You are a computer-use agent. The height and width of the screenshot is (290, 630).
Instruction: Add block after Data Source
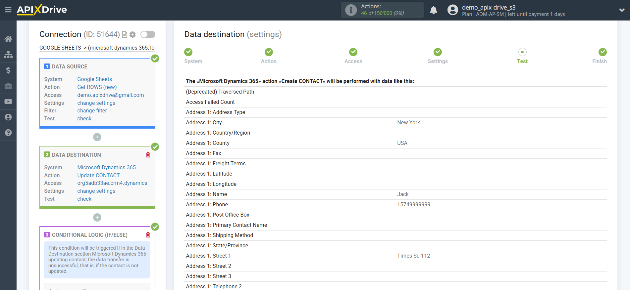pyautogui.click(x=97, y=137)
